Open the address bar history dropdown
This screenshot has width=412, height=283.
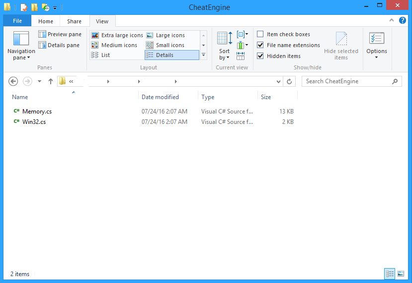coord(278,81)
